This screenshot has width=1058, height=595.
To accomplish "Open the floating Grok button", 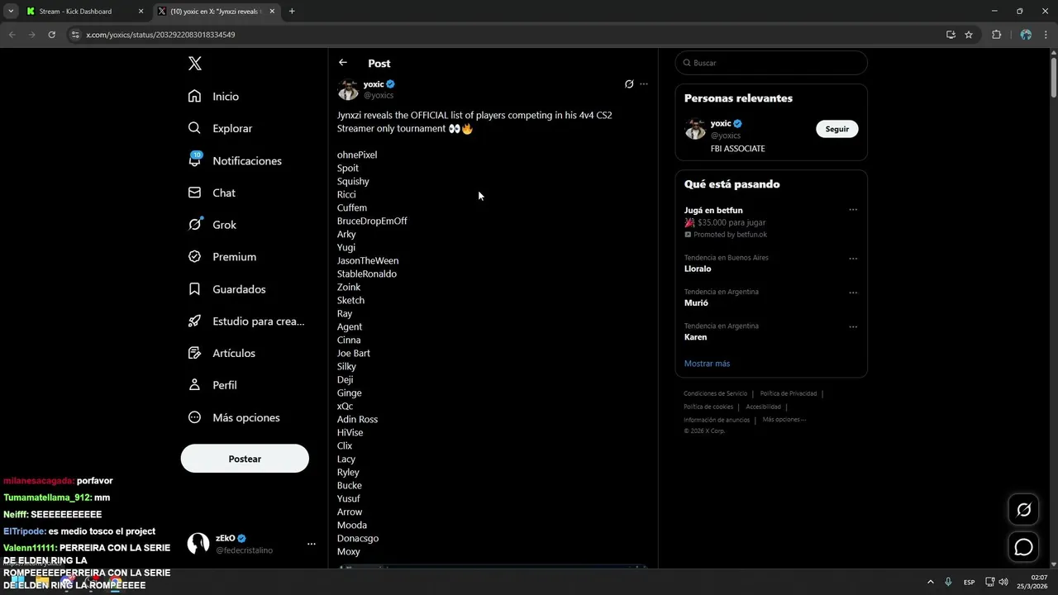I will tap(1023, 510).
